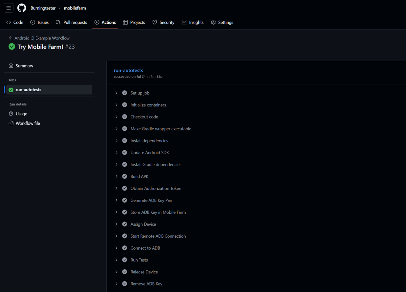The image size is (406, 292).
Task: Expand the Obtain Authorization Token step
Action: pos(116,188)
